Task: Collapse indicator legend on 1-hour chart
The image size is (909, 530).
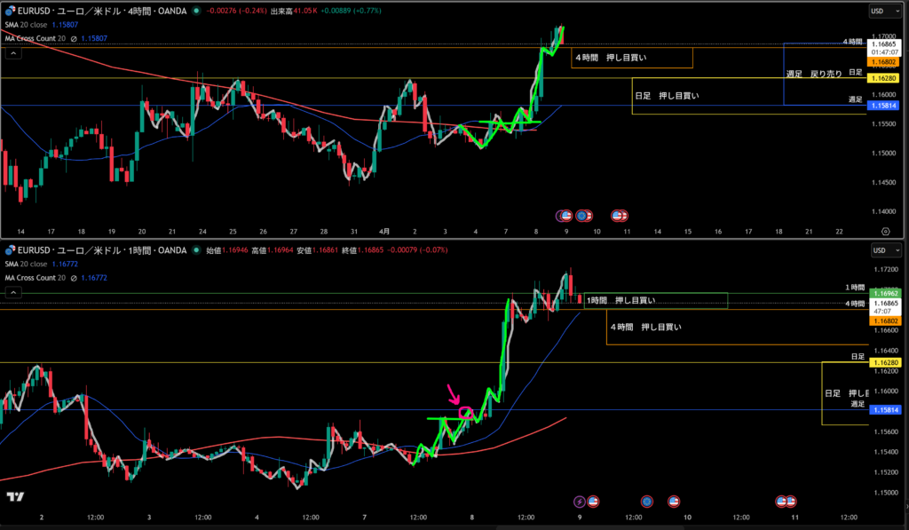Action: coord(13,291)
